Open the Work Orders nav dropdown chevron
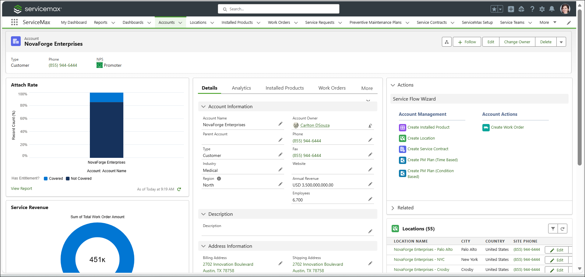 point(296,23)
